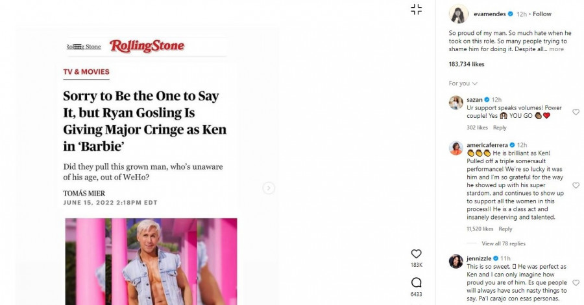The height and width of the screenshot is (305, 584).
Task: Expand caption with 'more' link
Action: pos(557,49)
